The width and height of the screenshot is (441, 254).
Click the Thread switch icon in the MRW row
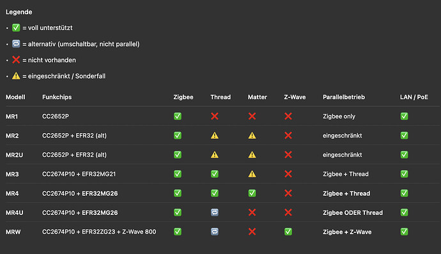point(215,232)
